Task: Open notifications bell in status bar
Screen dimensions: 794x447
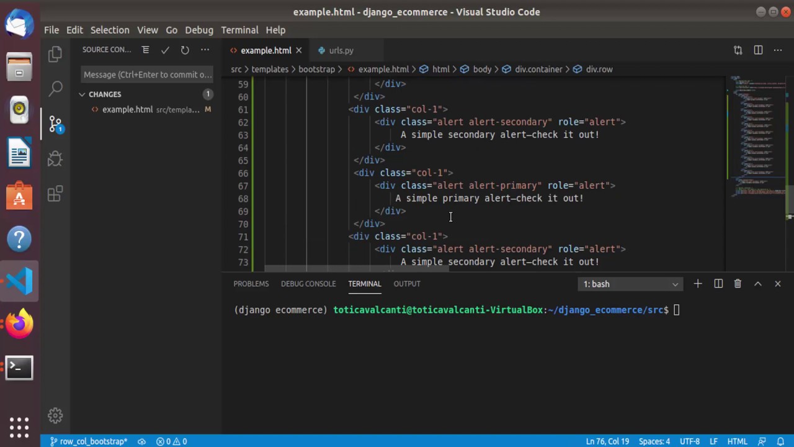Action: [782, 441]
